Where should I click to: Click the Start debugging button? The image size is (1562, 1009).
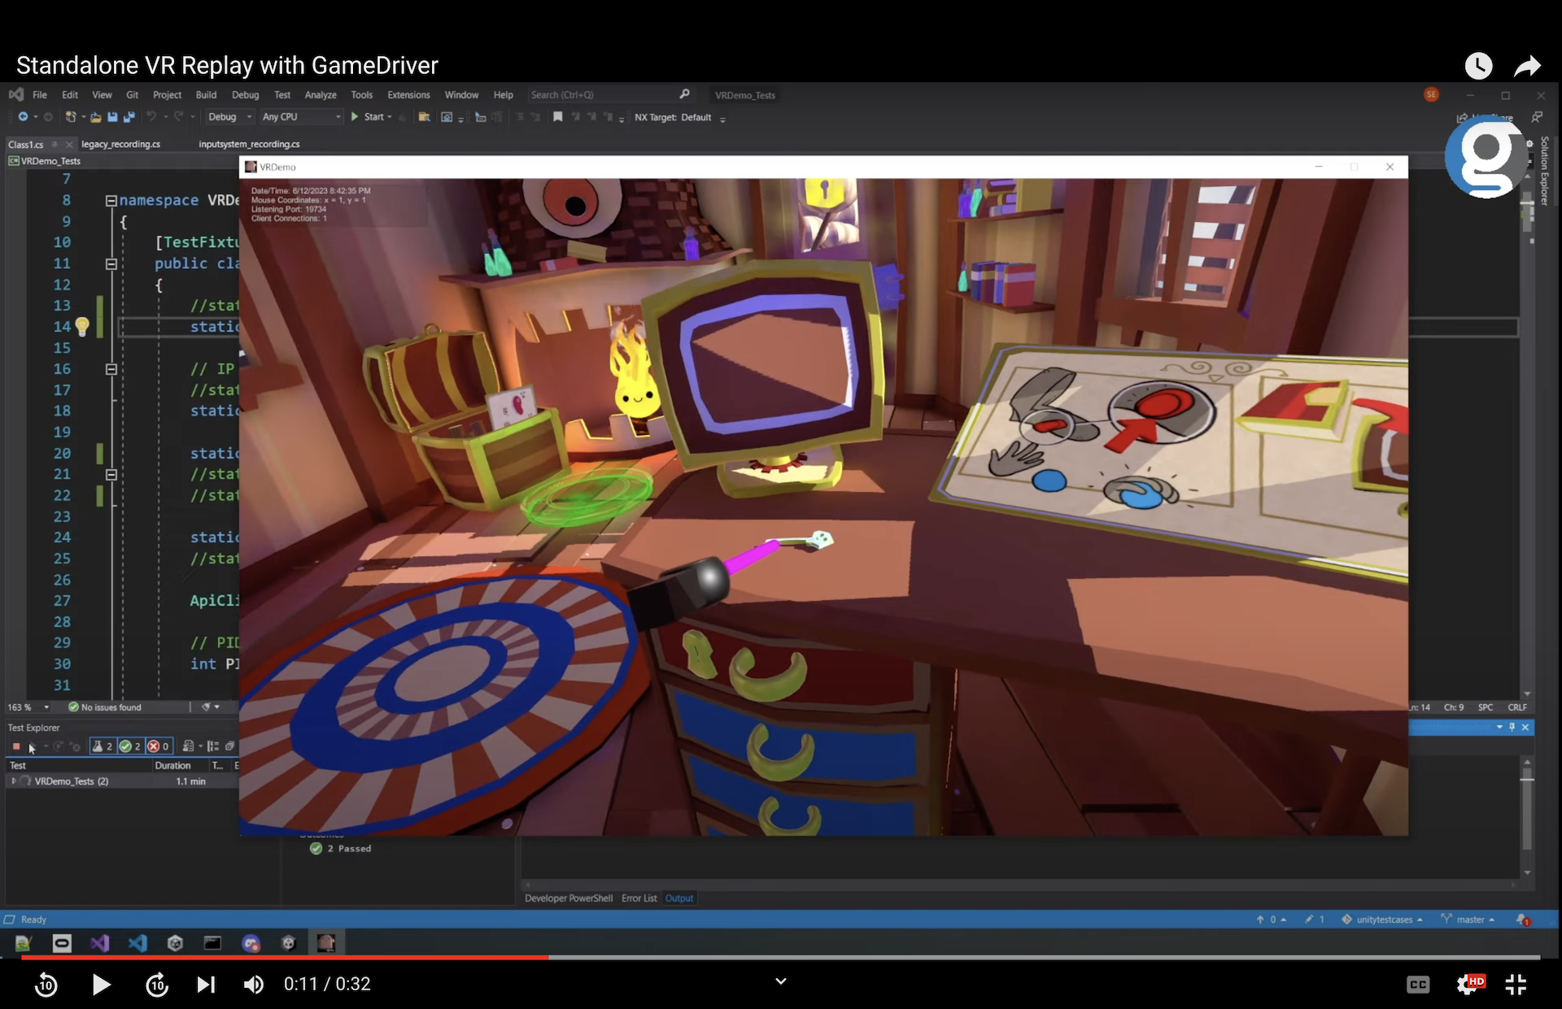(367, 117)
